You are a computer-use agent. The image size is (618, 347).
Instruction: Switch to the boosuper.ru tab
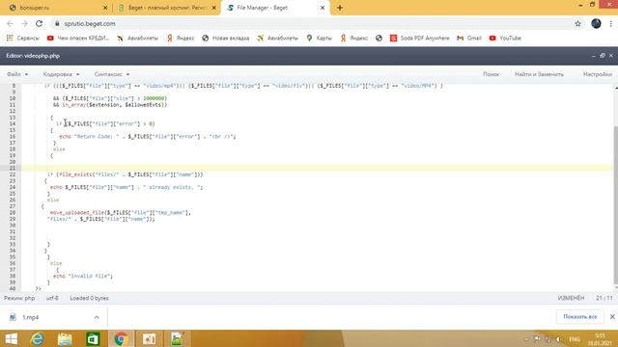pyautogui.click(x=57, y=8)
